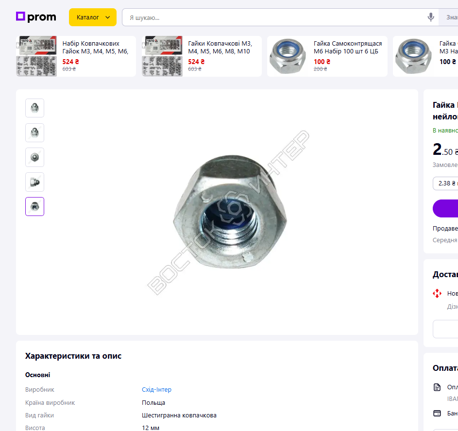The height and width of the screenshot is (431, 458).
Task: Activate the microphone voice search icon
Action: [x=430, y=17]
